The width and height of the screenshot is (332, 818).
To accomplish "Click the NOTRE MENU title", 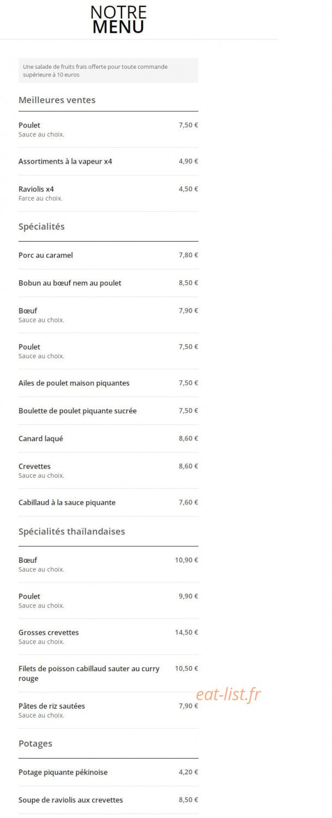I will coord(118,19).
